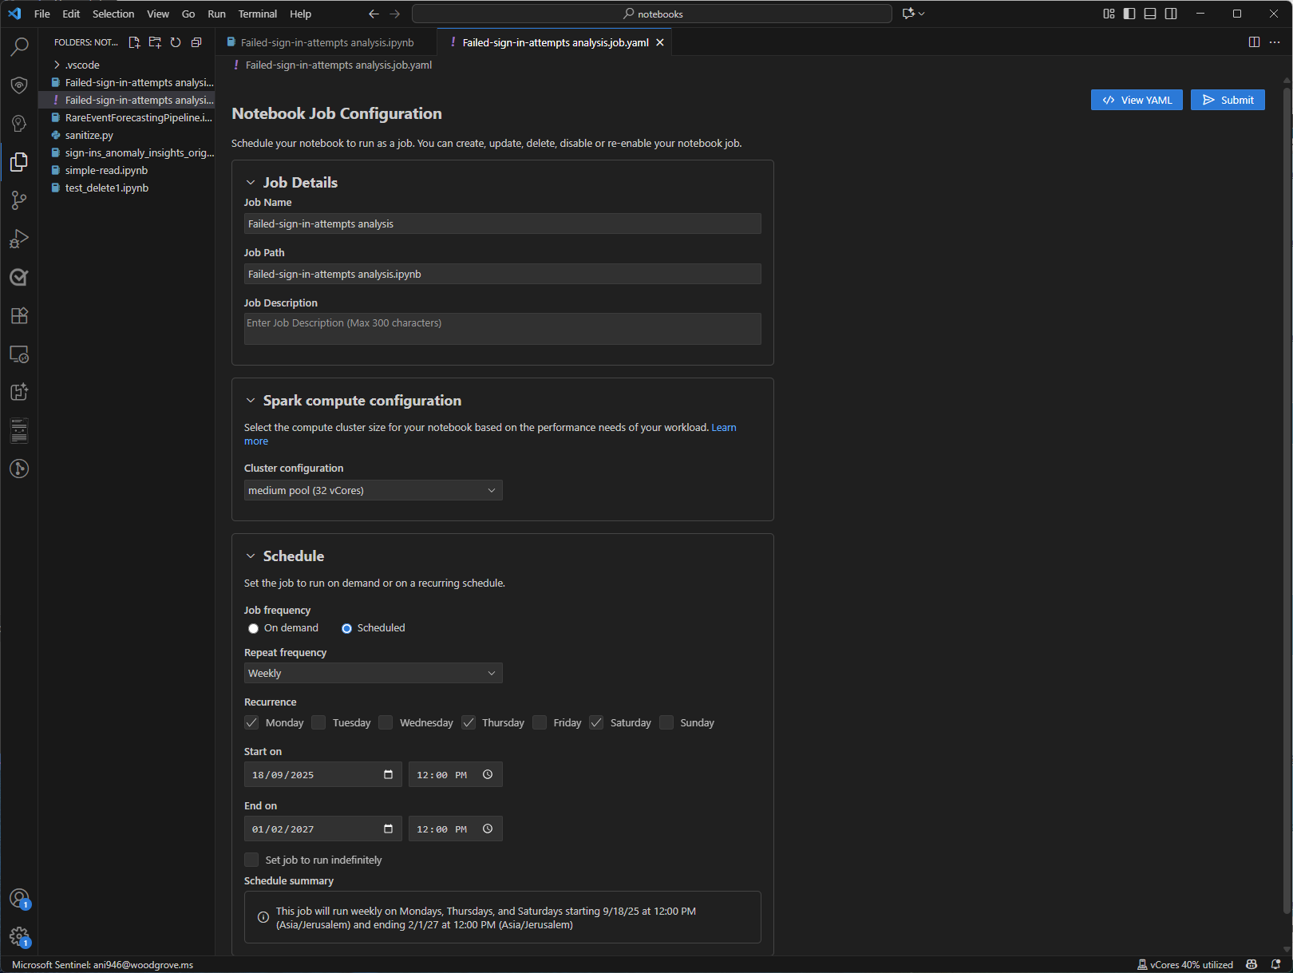Select the On demand radio button
This screenshot has width=1293, height=973.
[254, 629]
